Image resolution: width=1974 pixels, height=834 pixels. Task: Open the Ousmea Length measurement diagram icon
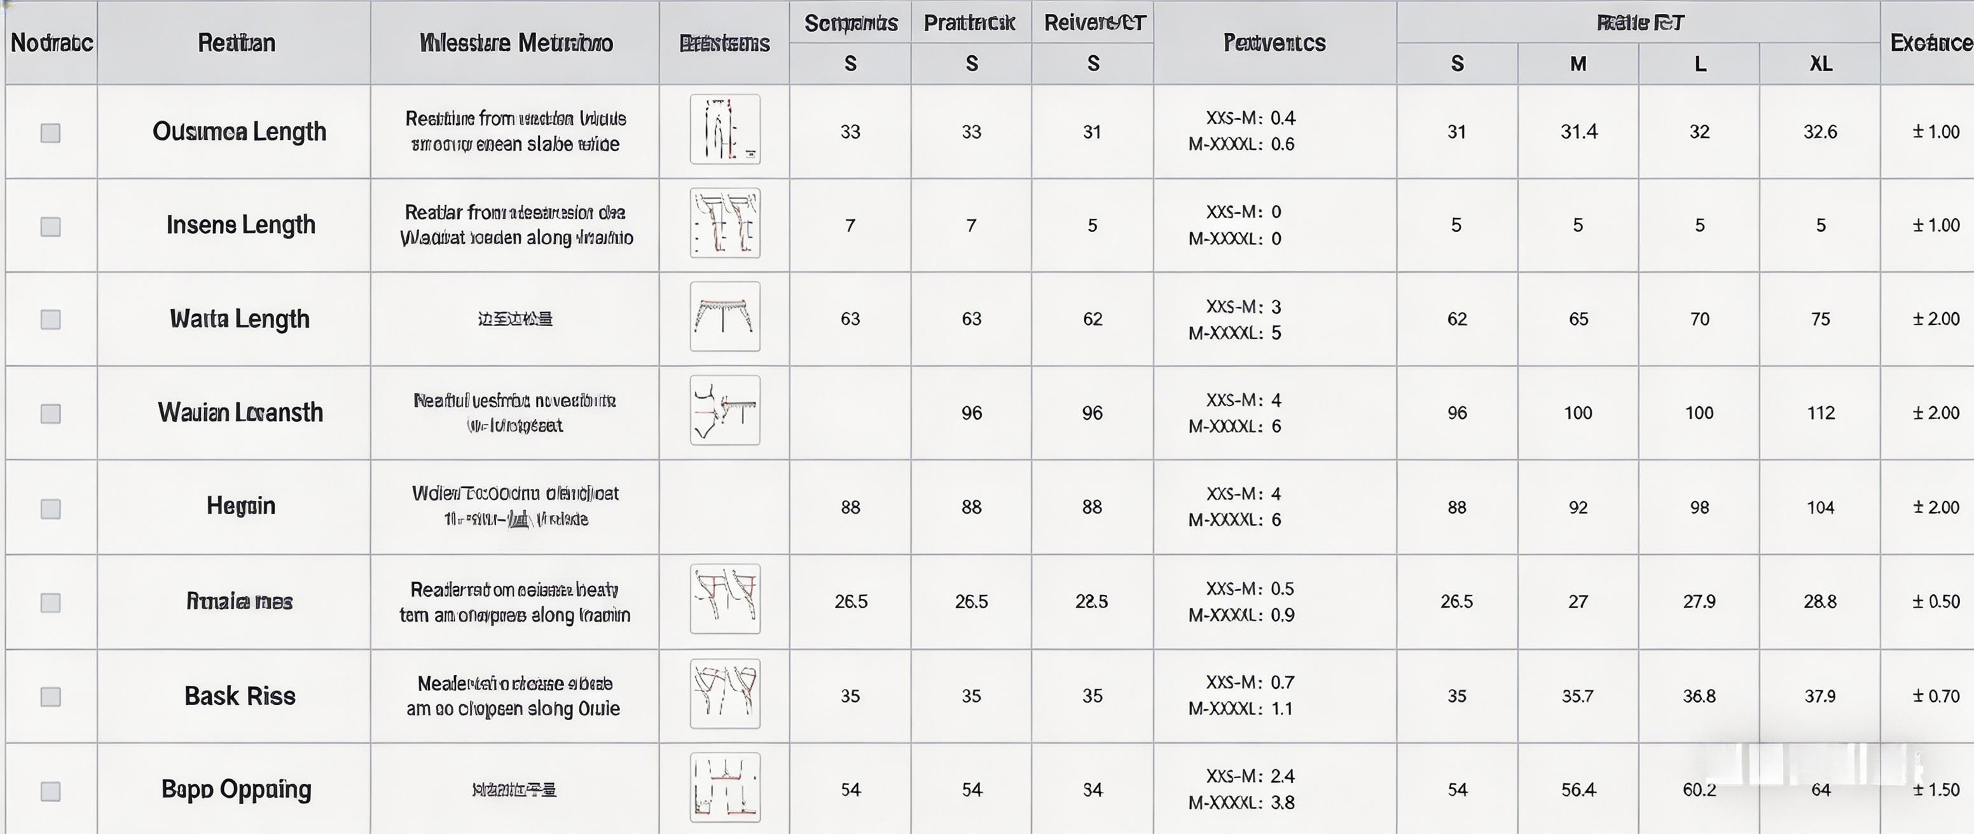click(x=724, y=130)
